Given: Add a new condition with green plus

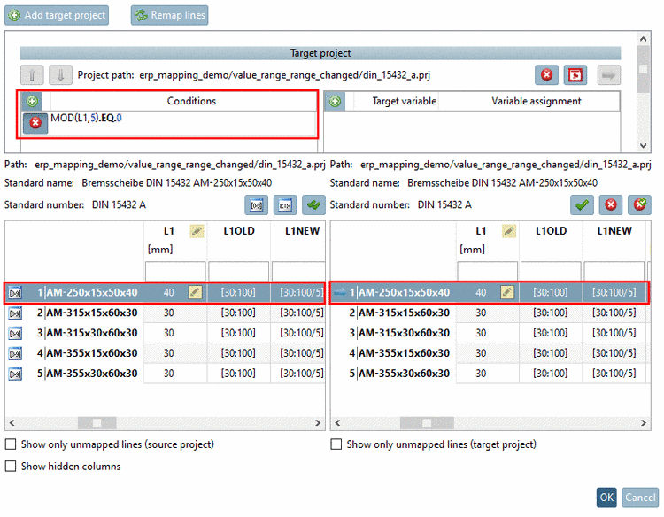Looking at the screenshot, I should pos(32,101).
